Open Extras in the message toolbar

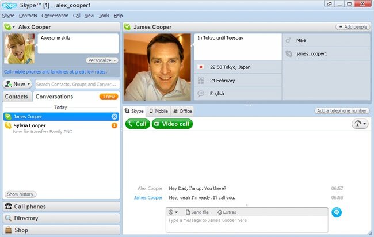click(227, 212)
